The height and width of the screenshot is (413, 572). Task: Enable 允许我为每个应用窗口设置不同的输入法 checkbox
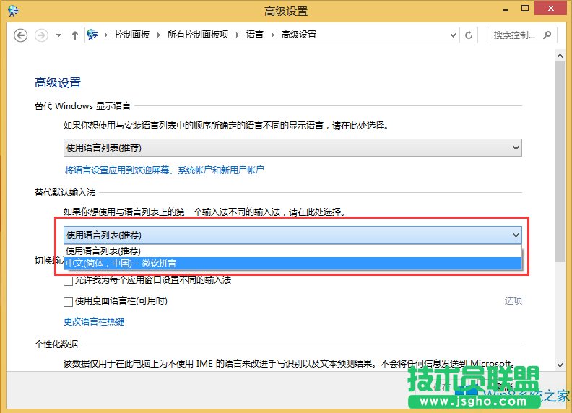[x=69, y=280]
